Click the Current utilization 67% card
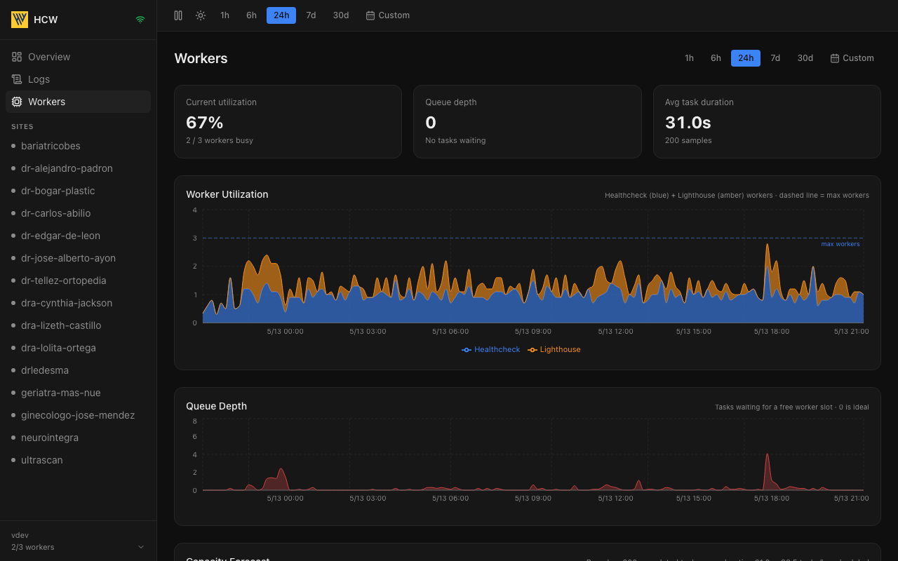 (x=288, y=121)
